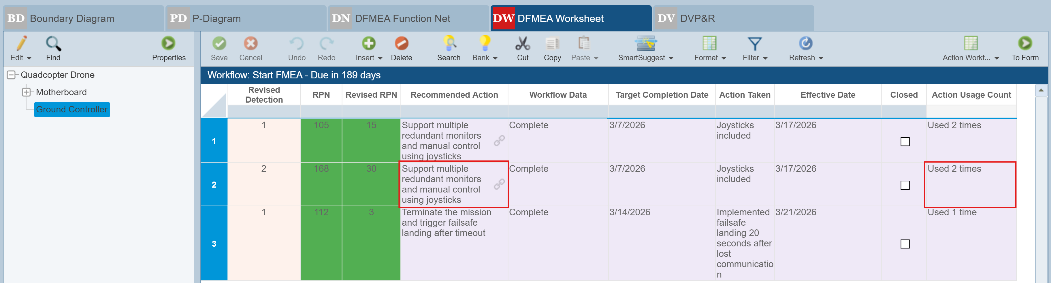Switch to the Boundary Diagram tab
Viewport: 1051px width, 283px height.
pyautogui.click(x=83, y=18)
